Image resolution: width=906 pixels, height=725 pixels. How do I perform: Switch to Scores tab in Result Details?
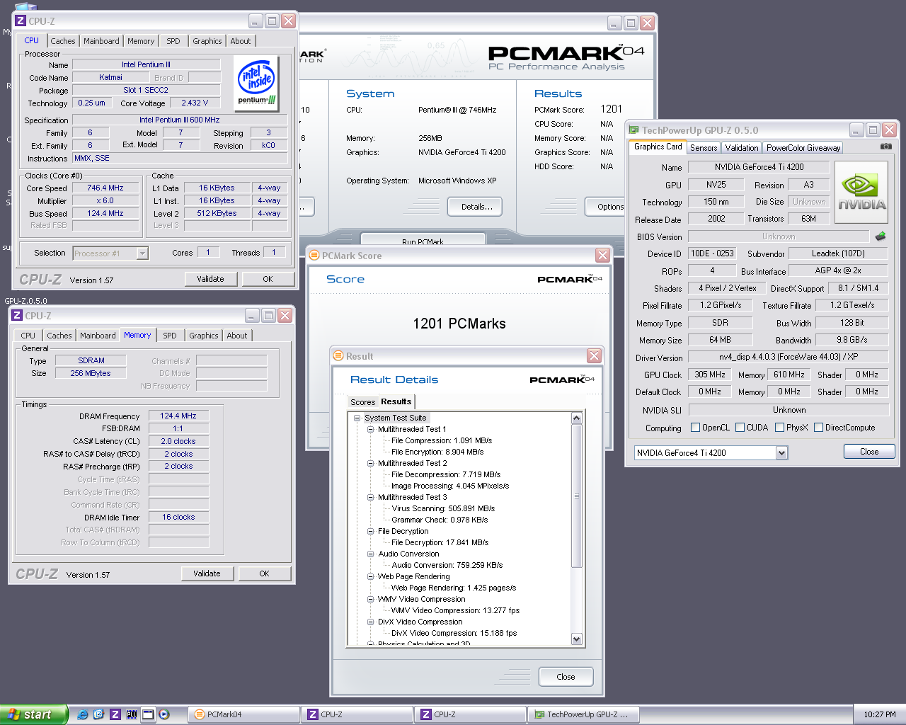[362, 401]
